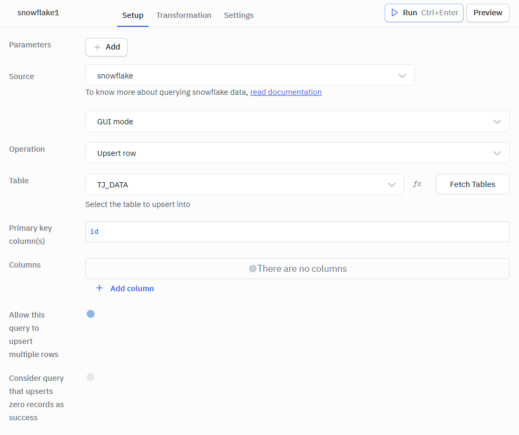The image size is (519, 435).
Task: Click the Primary key column input field
Action: click(x=297, y=232)
